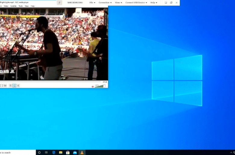
Task: Expand the console toolbar View dropdown
Action: click(x=118, y=2)
